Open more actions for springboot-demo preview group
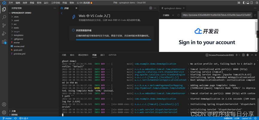 255,8
